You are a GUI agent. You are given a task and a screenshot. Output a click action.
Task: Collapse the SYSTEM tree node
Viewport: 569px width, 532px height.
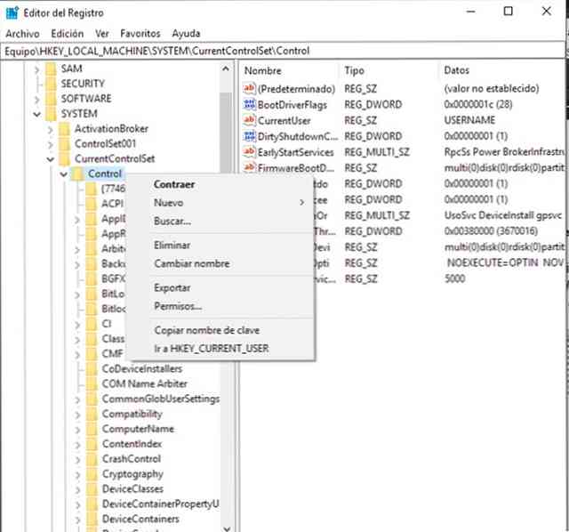36,114
